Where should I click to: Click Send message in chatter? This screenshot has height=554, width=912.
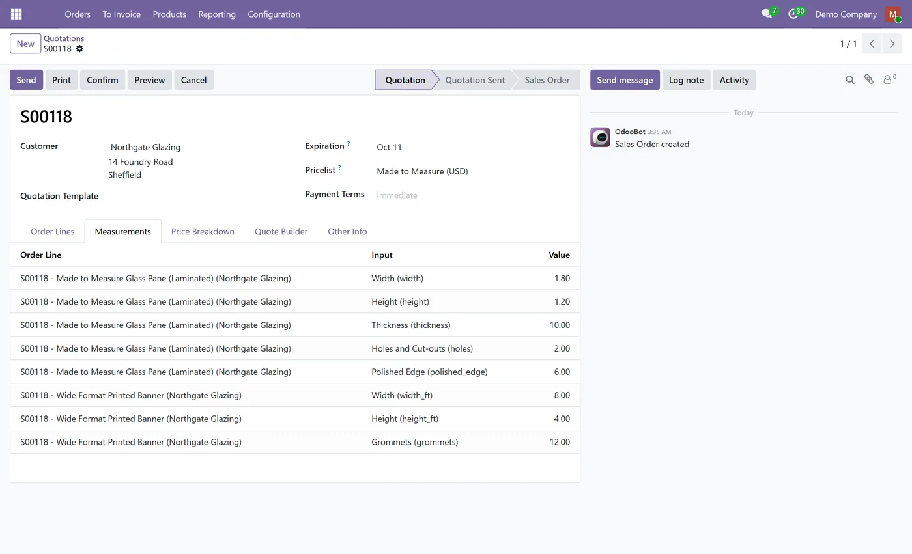pyautogui.click(x=625, y=80)
